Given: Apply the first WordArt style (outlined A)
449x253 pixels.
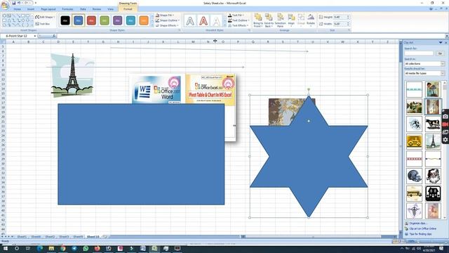Looking at the screenshot, I should point(190,20).
